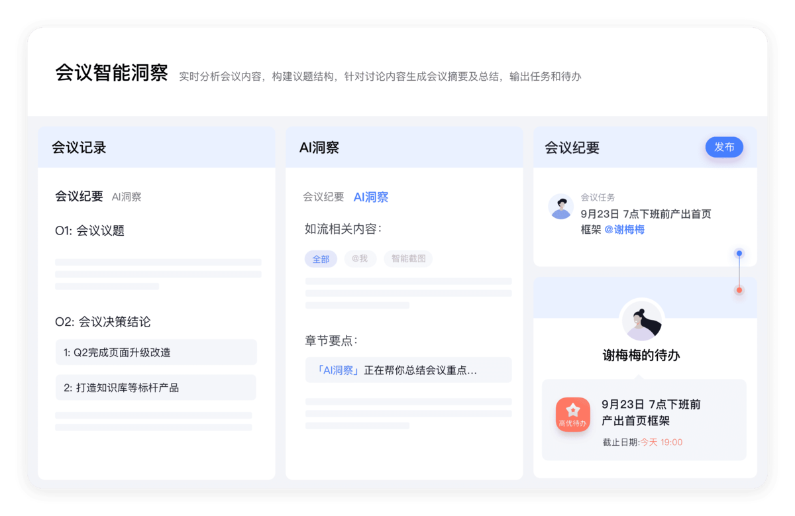
Task: Click the 发布 publish button
Action: click(x=724, y=147)
